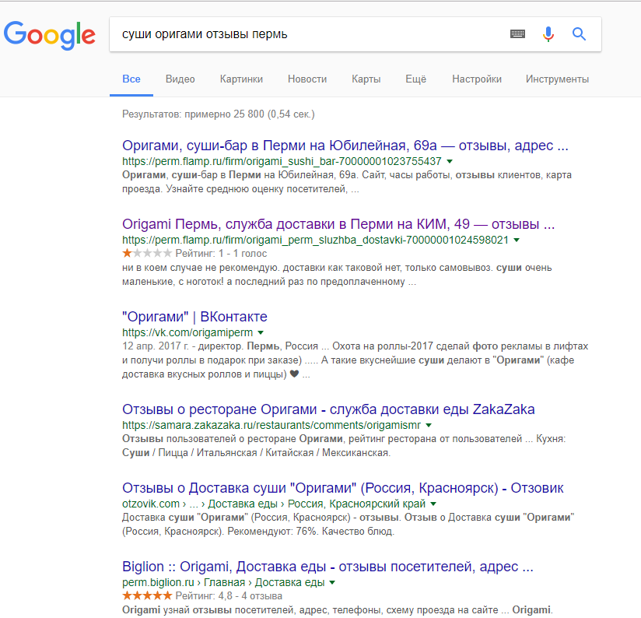Open the on-screen keyboard icon
The height and width of the screenshot is (618, 641).
pos(517,34)
